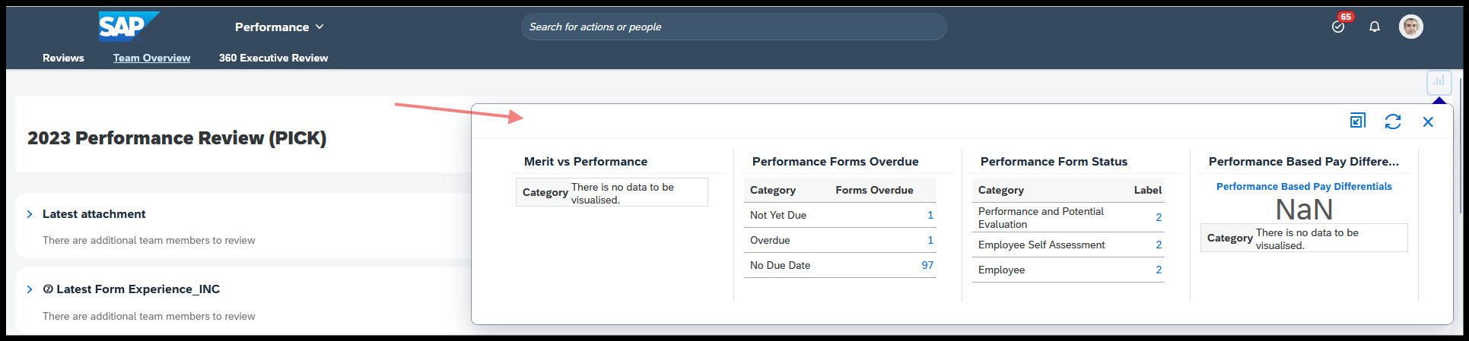Click the Employee Self Assessment count 2
This screenshot has width=1469, height=341.
click(1159, 245)
